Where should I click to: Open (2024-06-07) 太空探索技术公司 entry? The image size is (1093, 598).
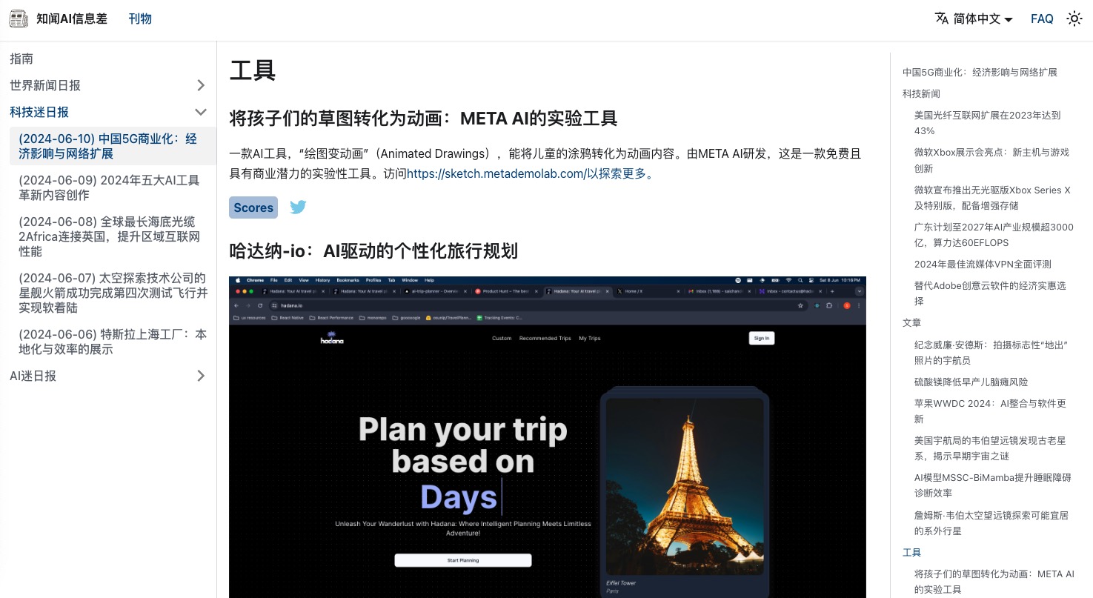tap(113, 293)
